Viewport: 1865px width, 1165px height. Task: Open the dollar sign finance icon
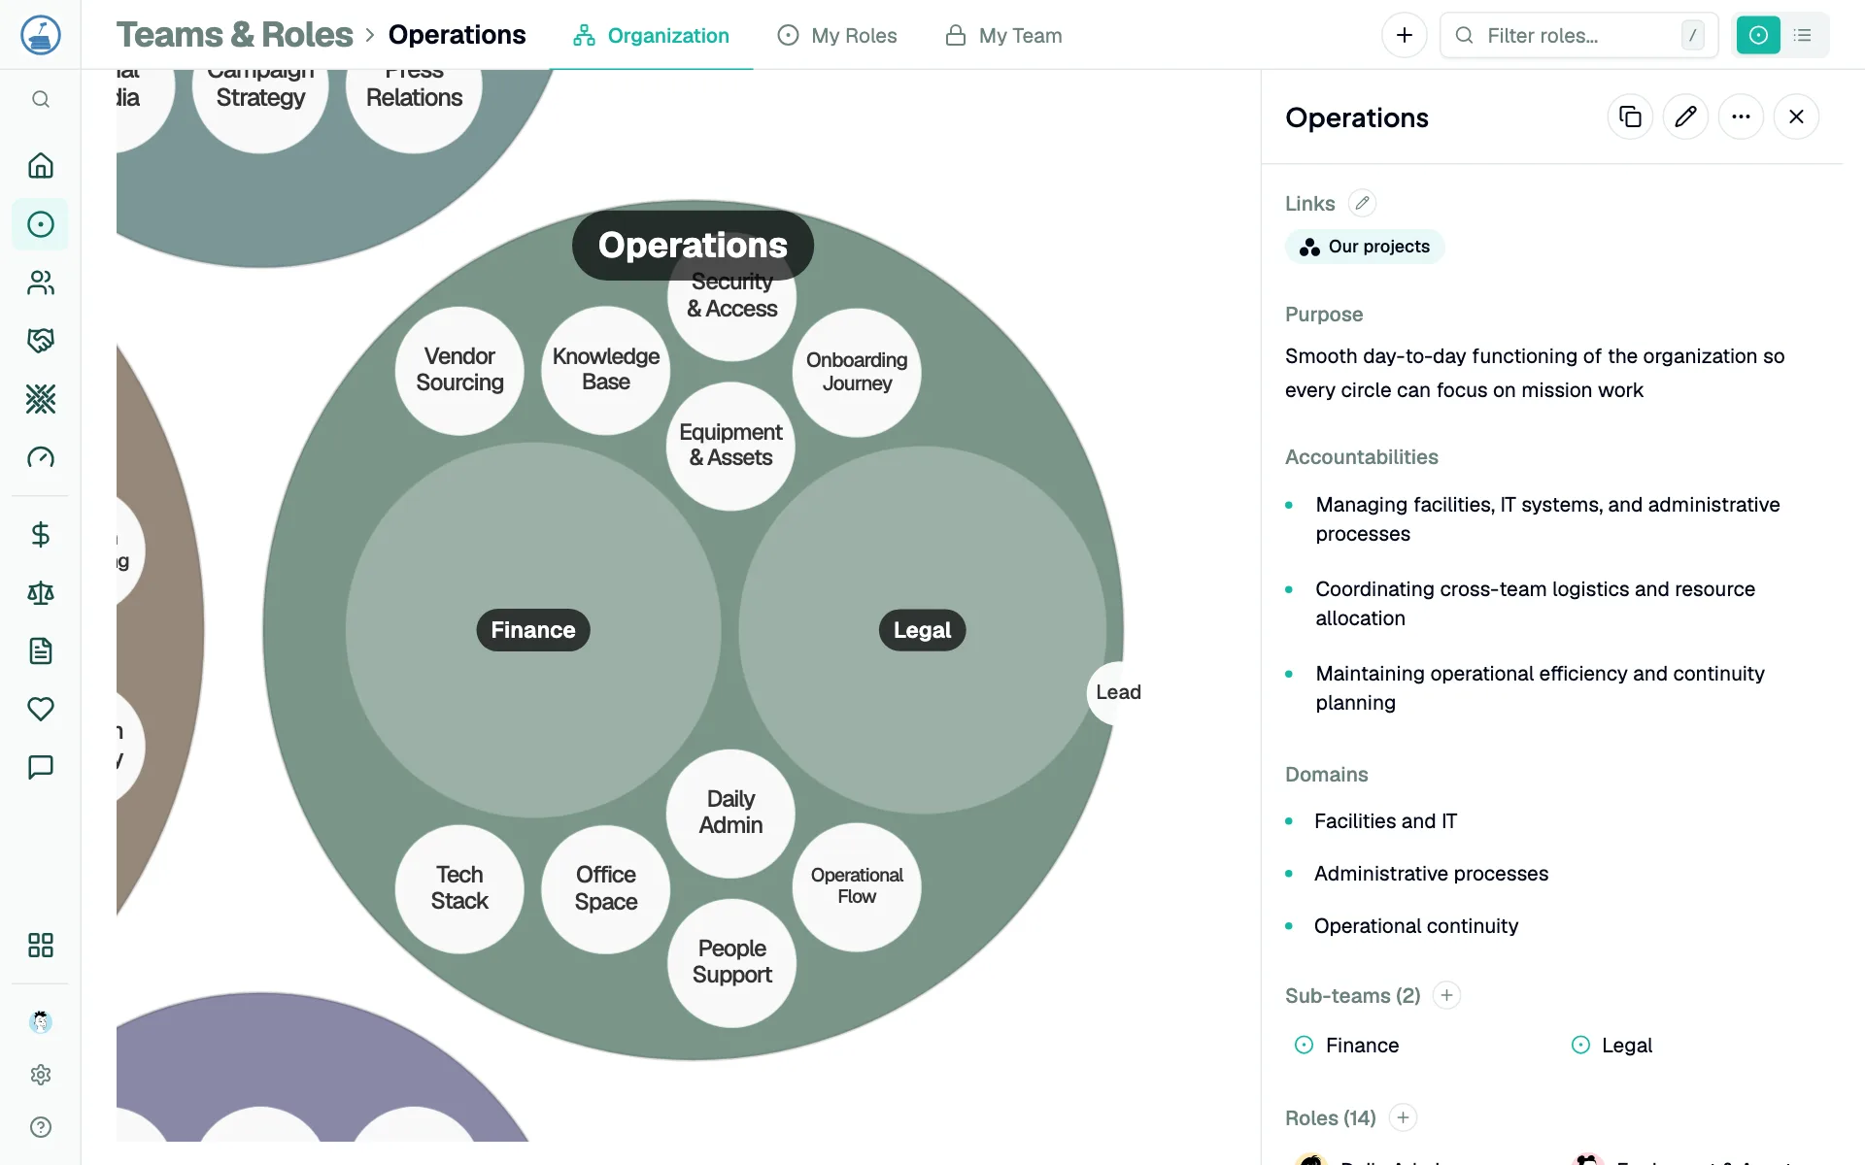(x=41, y=535)
